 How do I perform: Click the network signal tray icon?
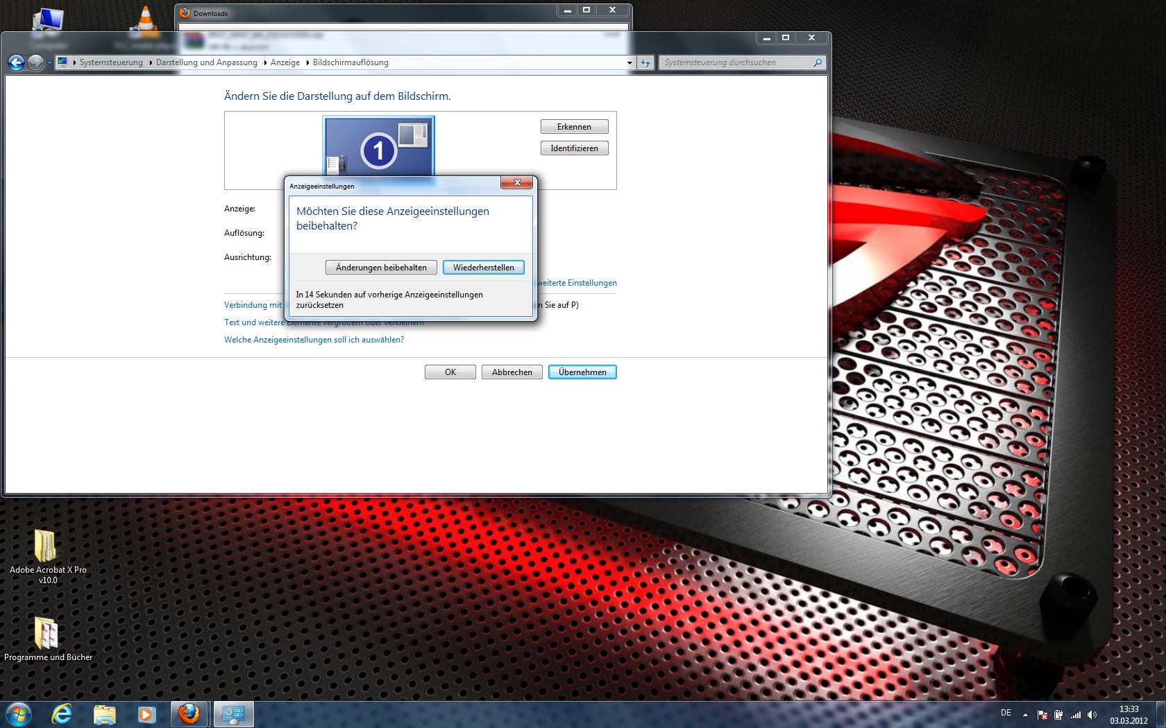(x=1076, y=715)
